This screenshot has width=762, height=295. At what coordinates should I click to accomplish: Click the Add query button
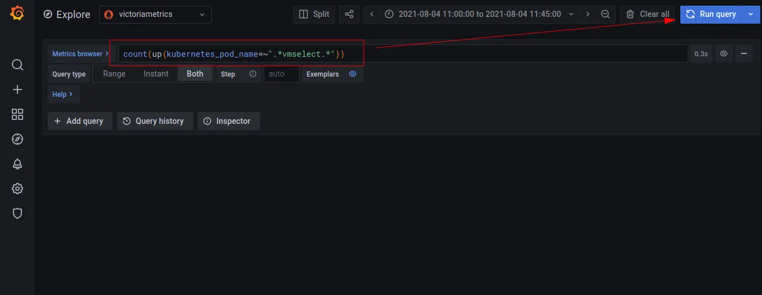pos(79,121)
